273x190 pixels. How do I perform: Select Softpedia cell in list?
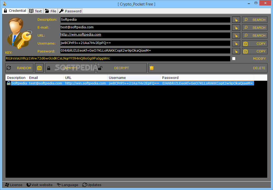pos(19,83)
